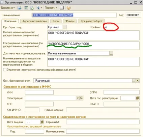Clear the Осн. банковский счет with X
Screen dimensions: 143x137
(x=138, y=81)
